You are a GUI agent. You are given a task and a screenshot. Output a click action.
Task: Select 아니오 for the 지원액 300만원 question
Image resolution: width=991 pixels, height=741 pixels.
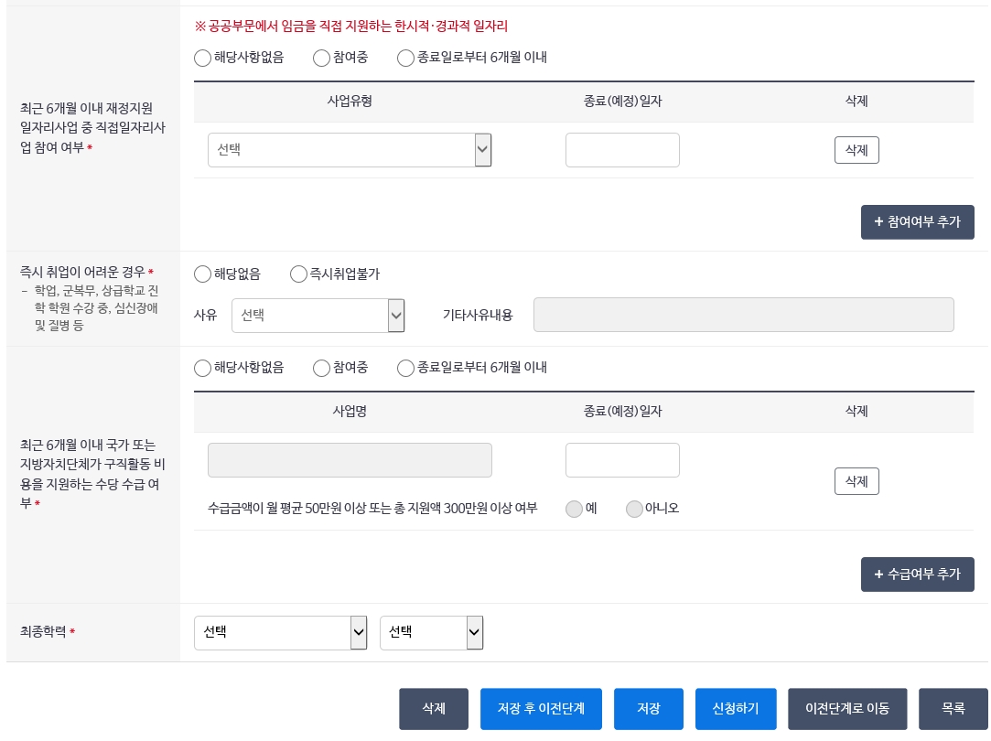click(x=635, y=510)
